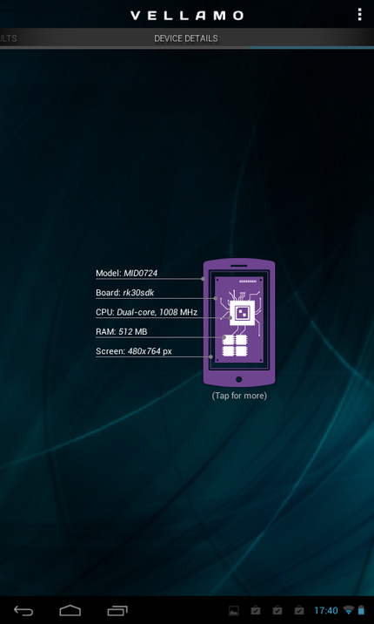The height and width of the screenshot is (624, 374).
Task: Open the second shopping bag notification icon
Action: point(277,610)
